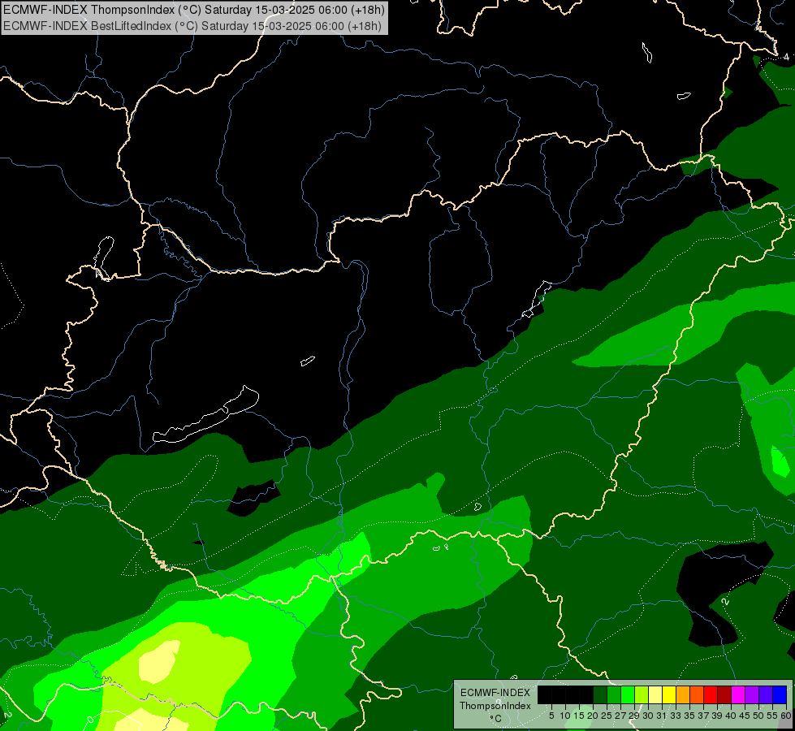Viewport: 795px width, 731px height.
Task: Click the legend tick value 5
Action: (551, 716)
